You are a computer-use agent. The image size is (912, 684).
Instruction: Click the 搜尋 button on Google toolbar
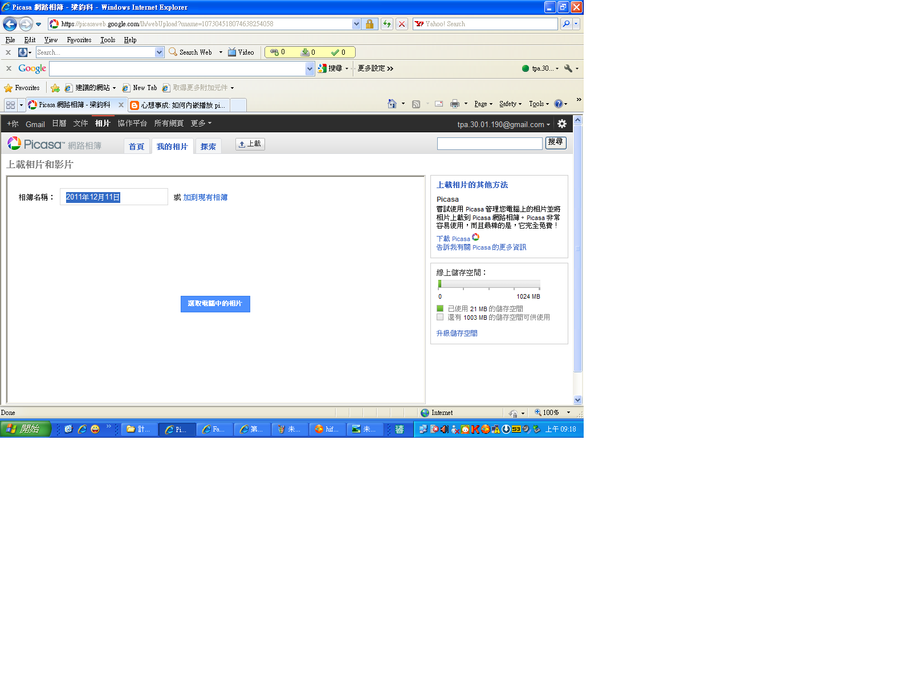tap(331, 68)
